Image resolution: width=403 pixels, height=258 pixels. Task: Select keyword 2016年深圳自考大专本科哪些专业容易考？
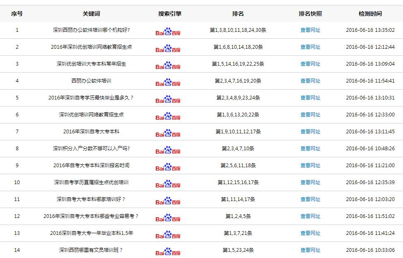pyautogui.click(x=91, y=216)
